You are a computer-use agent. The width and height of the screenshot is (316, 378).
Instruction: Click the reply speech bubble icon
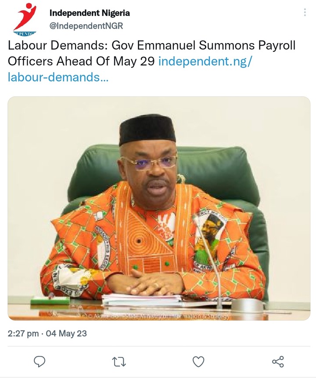pyautogui.click(x=39, y=362)
